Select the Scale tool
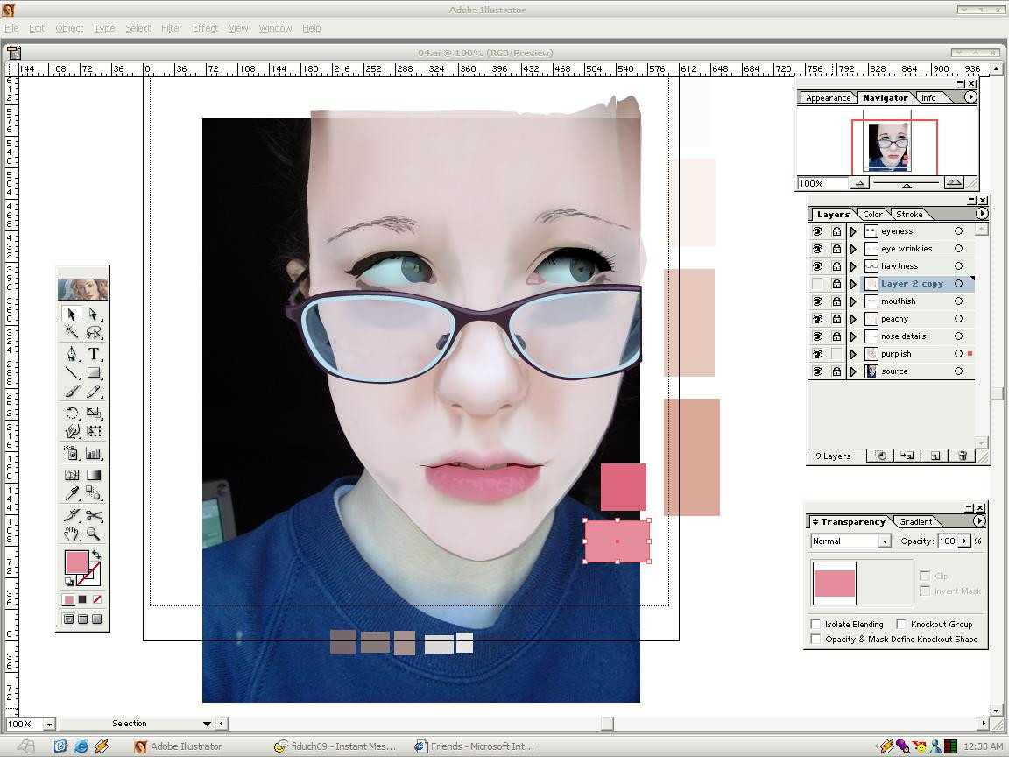This screenshot has width=1009, height=757. [94, 413]
